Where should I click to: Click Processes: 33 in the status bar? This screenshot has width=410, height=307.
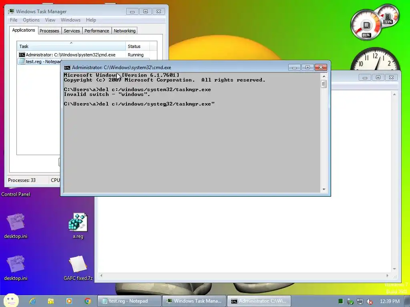coord(22,180)
